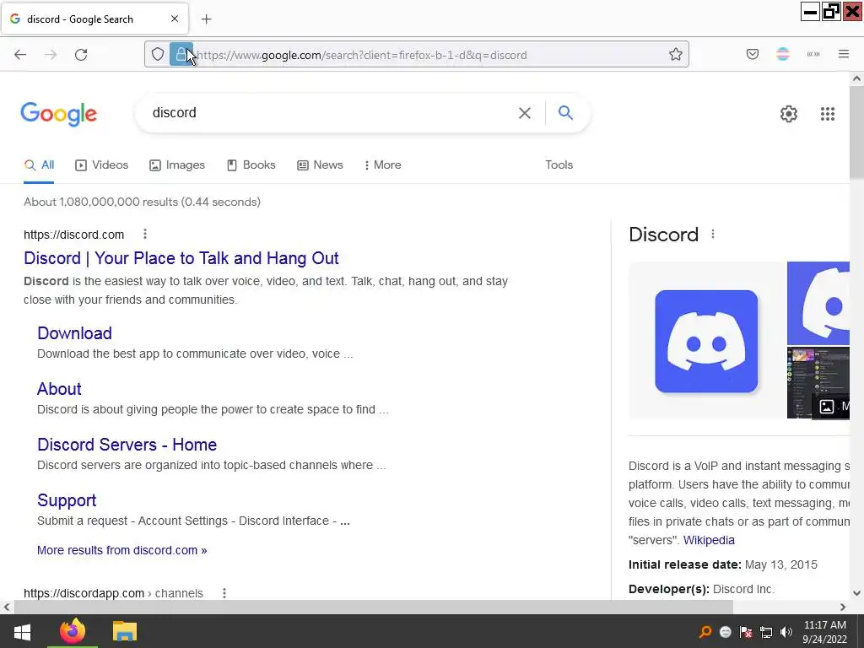
Task: Open Discord Servers - Home link
Action: pyautogui.click(x=127, y=444)
